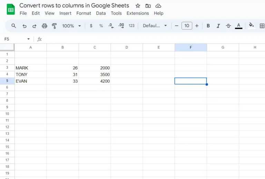This screenshot has width=265, height=179.
Task: Format as currency with dollar icon
Action: tap(91, 26)
